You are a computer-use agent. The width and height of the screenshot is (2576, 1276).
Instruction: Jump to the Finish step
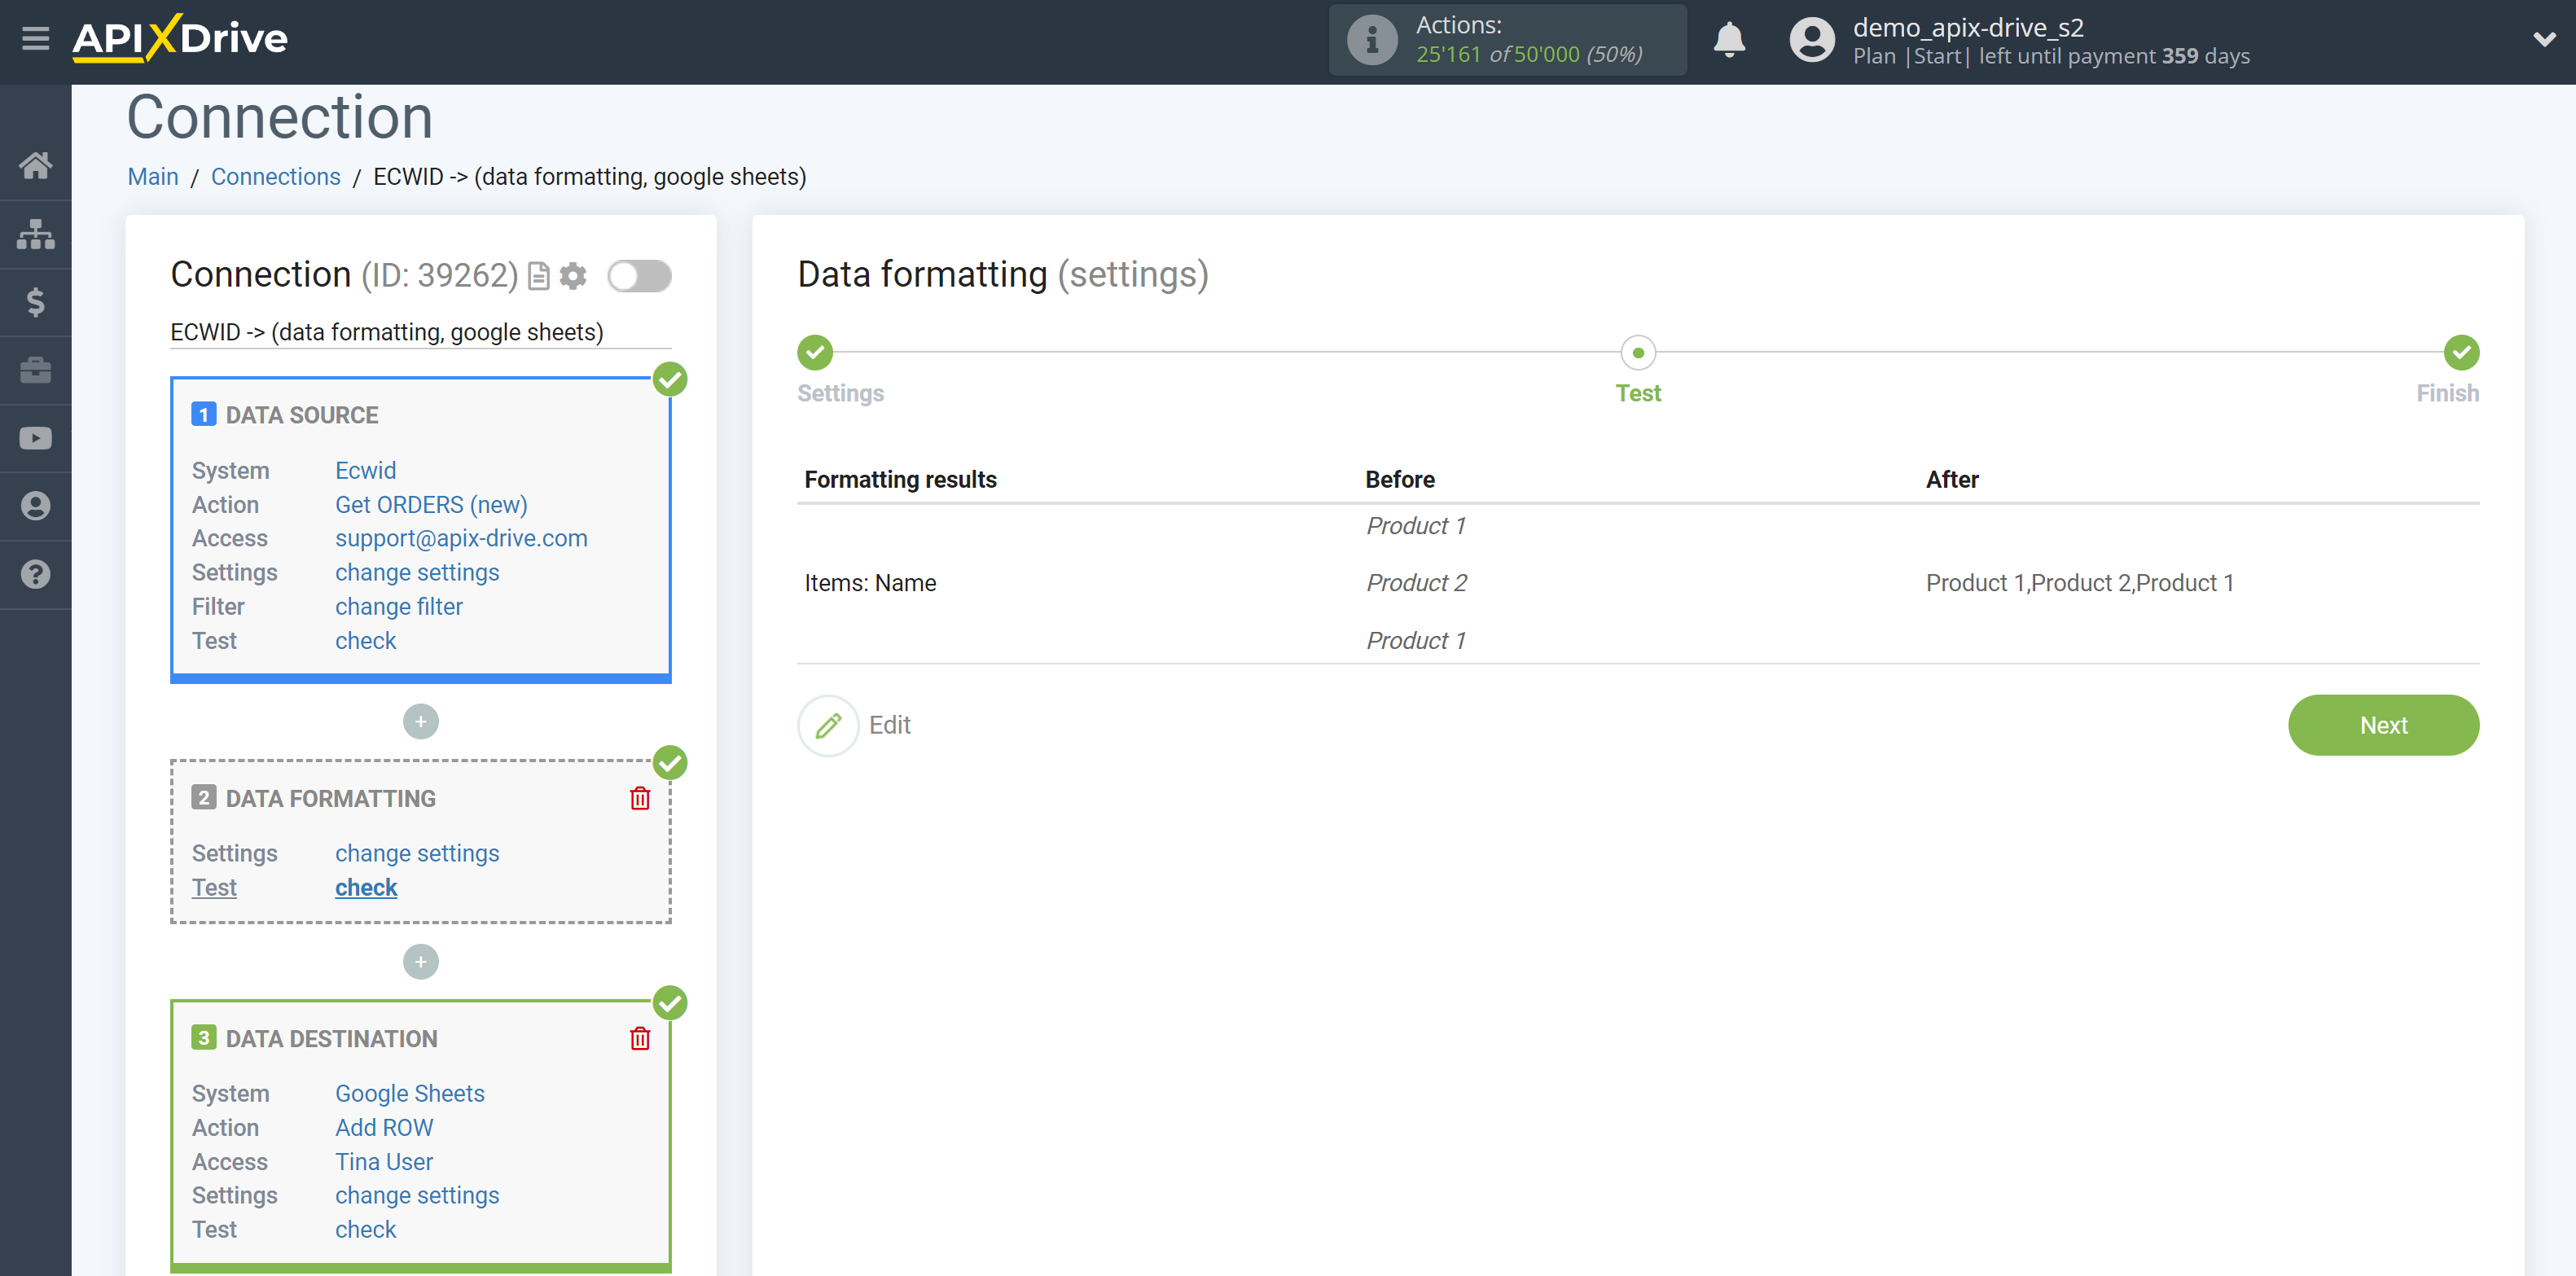pos(2461,352)
